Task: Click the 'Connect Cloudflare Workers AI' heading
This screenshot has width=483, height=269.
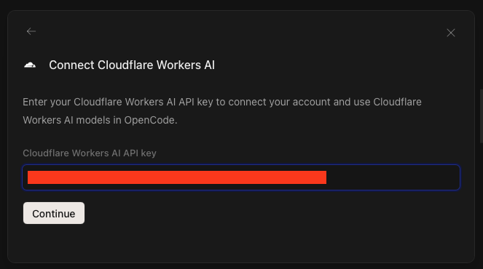Action: click(x=132, y=65)
